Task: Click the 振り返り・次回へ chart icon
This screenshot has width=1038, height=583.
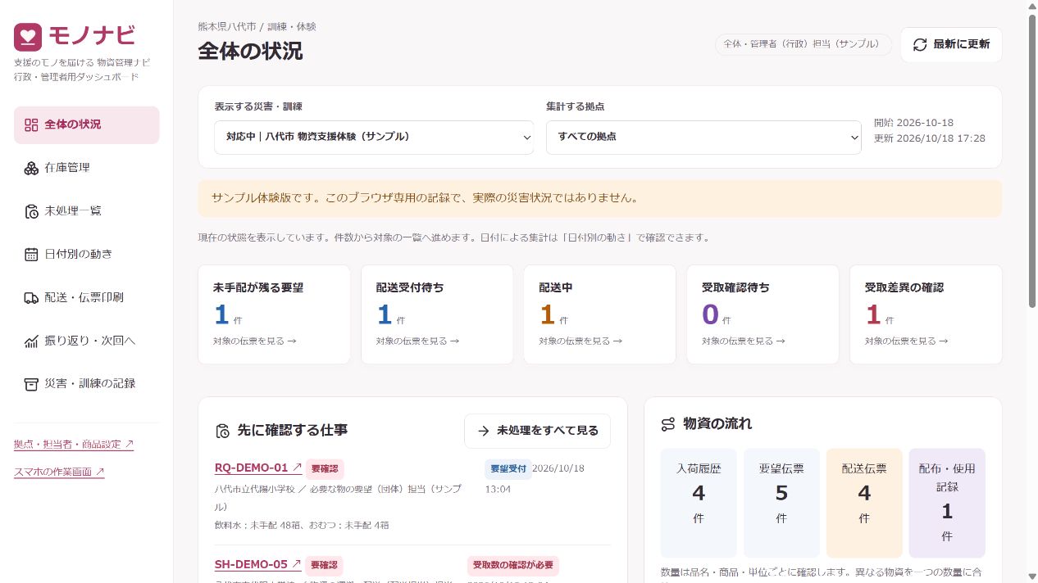Action: pyautogui.click(x=31, y=341)
